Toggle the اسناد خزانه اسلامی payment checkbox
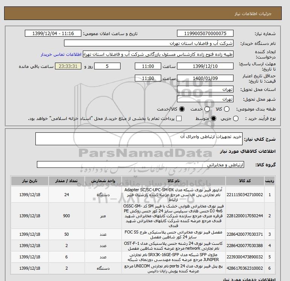The width and height of the screenshot is (290, 281). (x=179, y=118)
